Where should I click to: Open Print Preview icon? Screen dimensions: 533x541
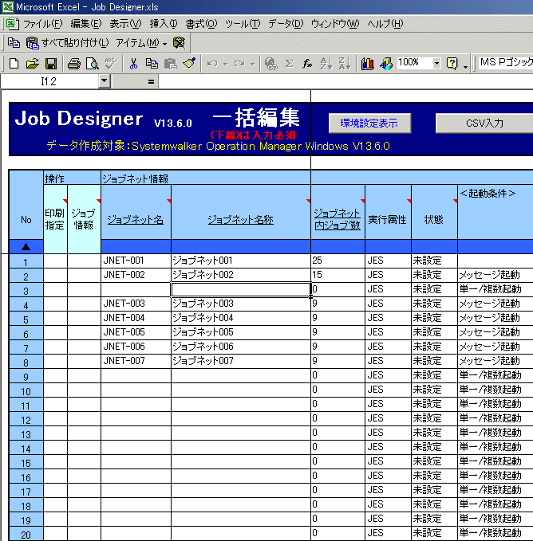(93, 64)
